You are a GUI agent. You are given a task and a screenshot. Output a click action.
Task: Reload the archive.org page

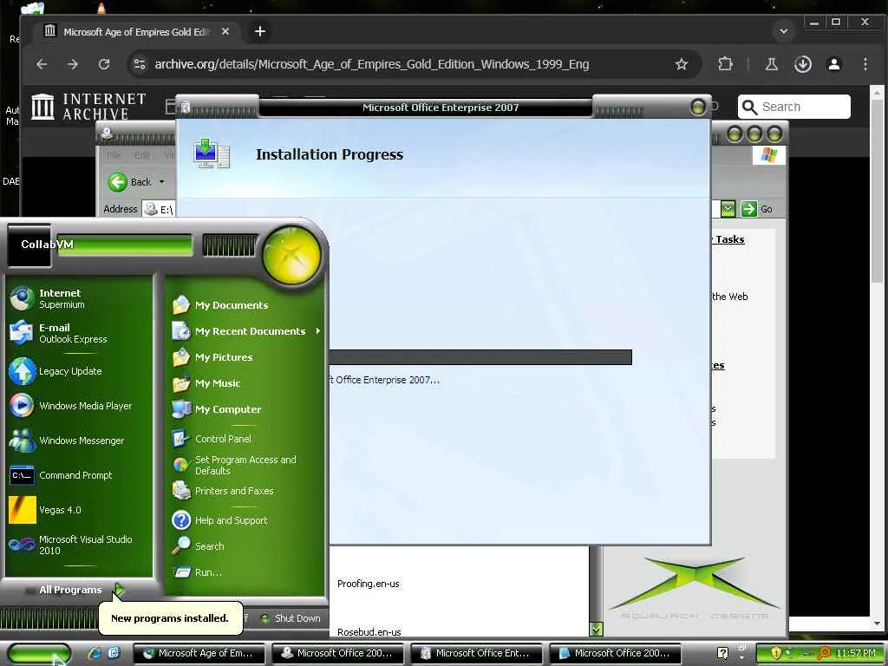pos(104,64)
